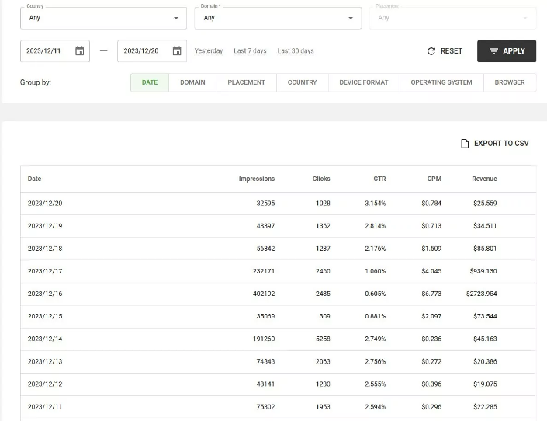Group results by Country
Image resolution: width=547 pixels, height=421 pixels.
coord(302,82)
